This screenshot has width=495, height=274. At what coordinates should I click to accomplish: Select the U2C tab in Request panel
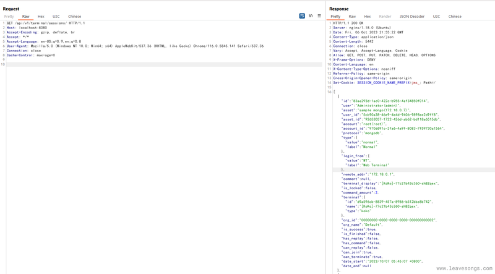[x=56, y=17]
